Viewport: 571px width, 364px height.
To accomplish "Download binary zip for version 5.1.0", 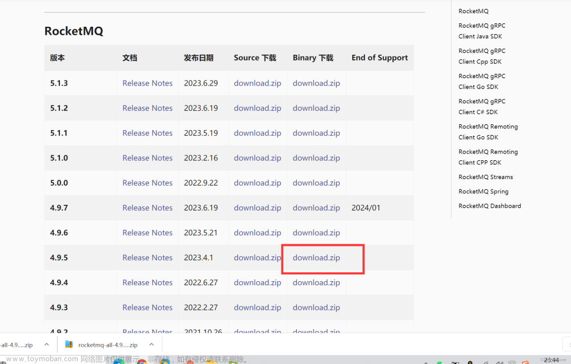I will pos(316,158).
